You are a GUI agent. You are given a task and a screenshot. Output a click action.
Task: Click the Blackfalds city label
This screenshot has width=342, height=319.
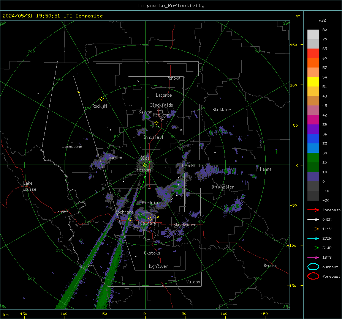(x=161, y=105)
